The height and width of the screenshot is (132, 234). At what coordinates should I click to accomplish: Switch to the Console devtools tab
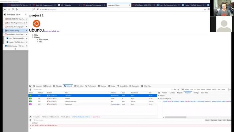click(48, 86)
